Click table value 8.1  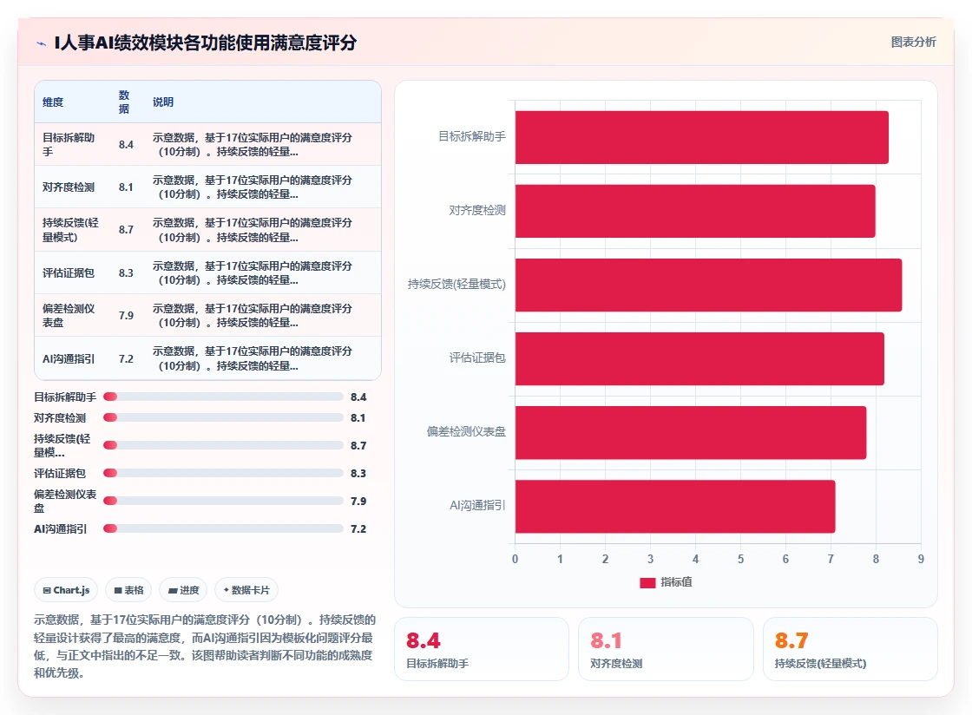tap(126, 187)
